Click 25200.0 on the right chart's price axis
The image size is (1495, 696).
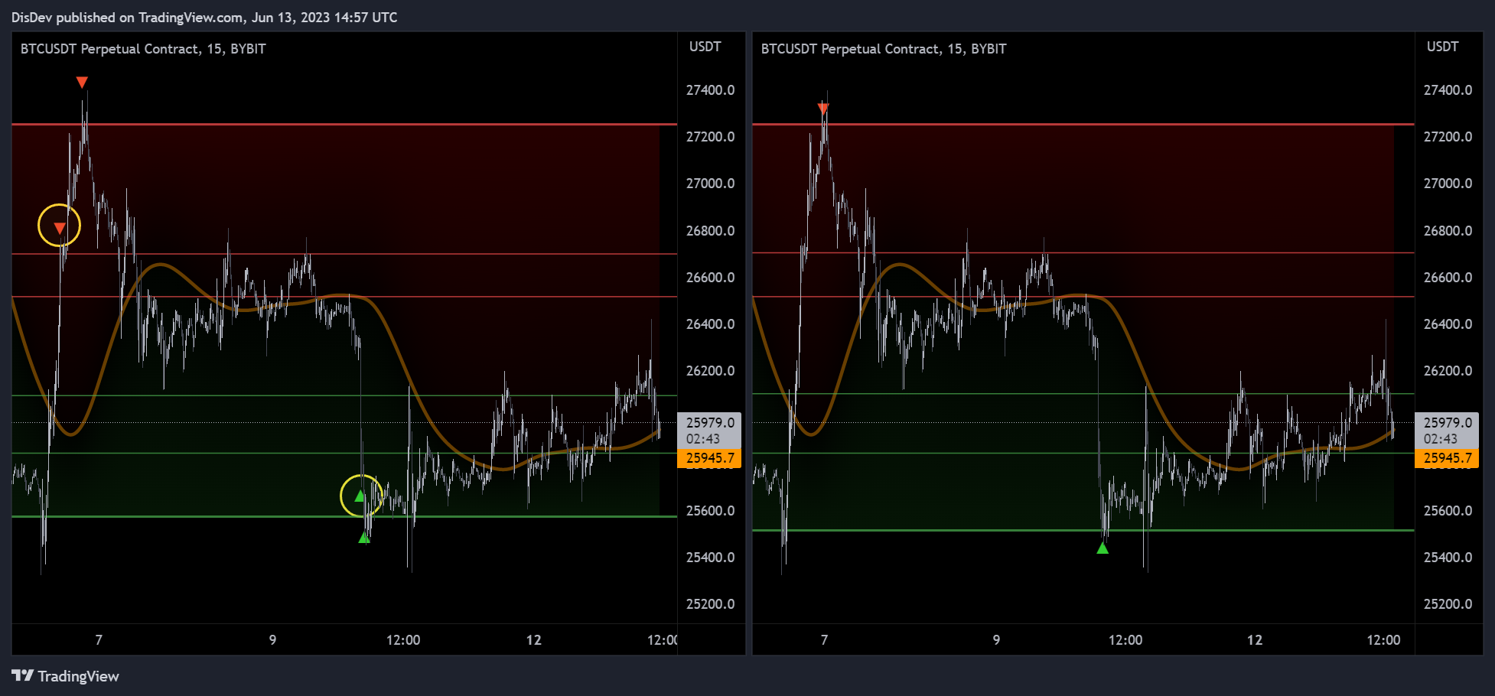point(1448,604)
